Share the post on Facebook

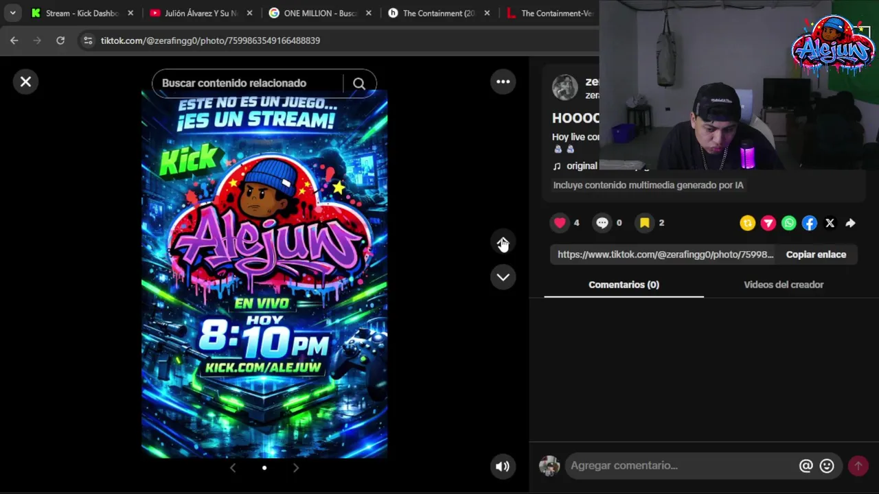[x=809, y=223]
